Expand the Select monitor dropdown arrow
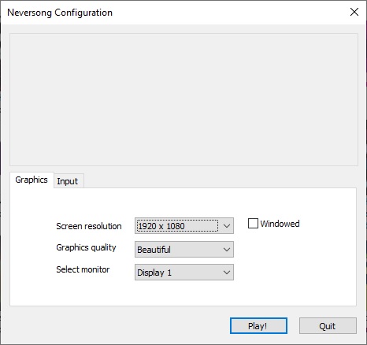Viewport: 367px width, 345px height. (x=227, y=273)
